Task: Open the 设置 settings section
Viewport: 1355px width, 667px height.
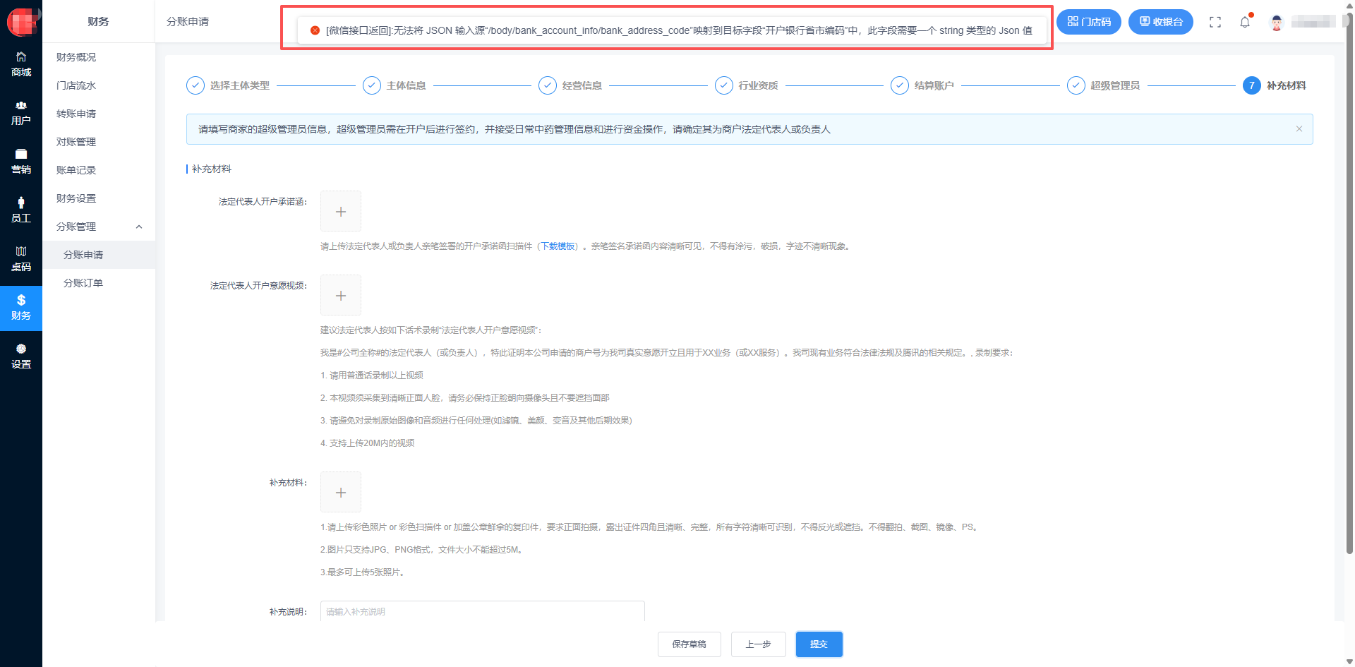Action: (x=21, y=356)
